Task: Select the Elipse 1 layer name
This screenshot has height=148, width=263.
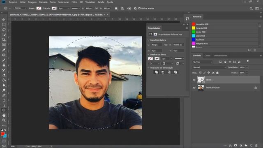Action: pyautogui.click(x=209, y=80)
